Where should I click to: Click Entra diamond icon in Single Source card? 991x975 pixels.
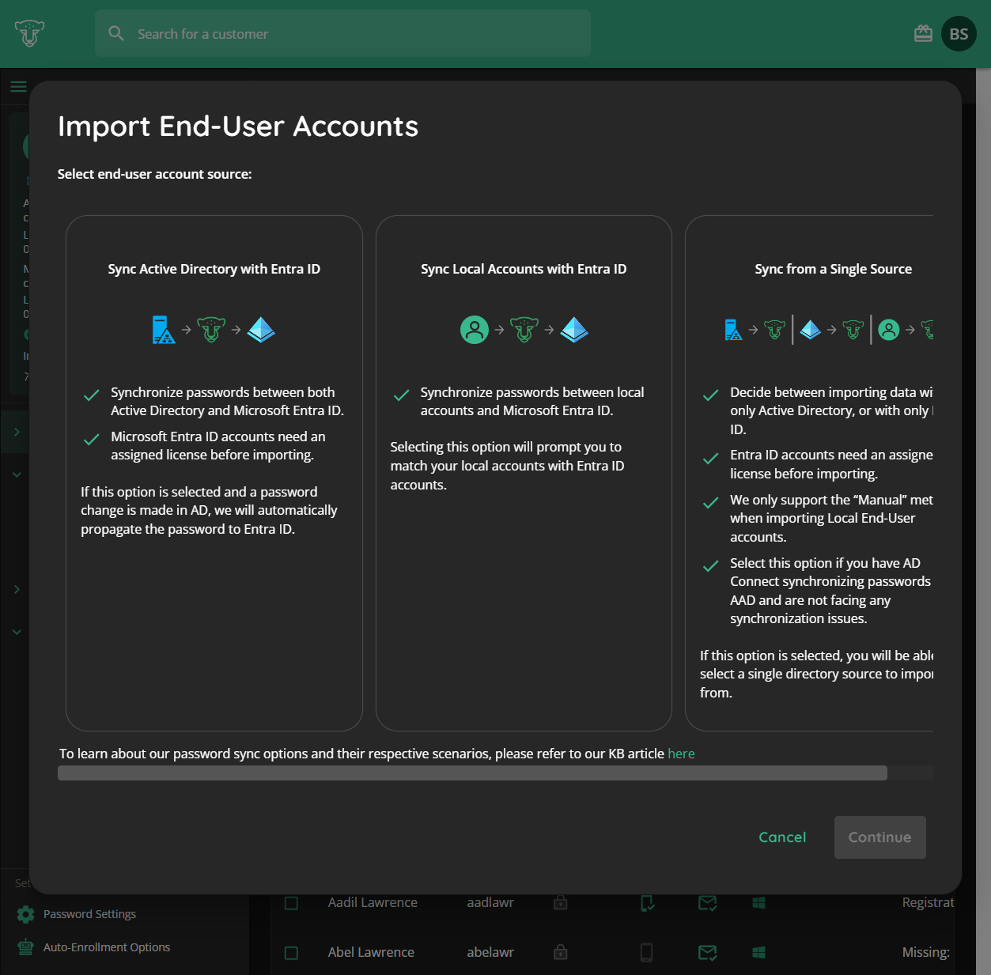tap(810, 330)
